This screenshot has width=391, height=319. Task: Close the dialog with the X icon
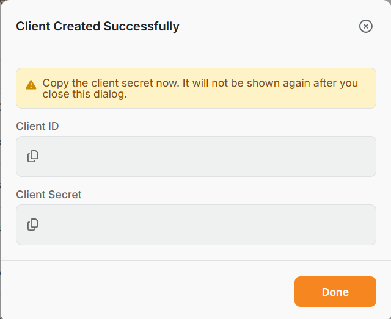point(366,26)
